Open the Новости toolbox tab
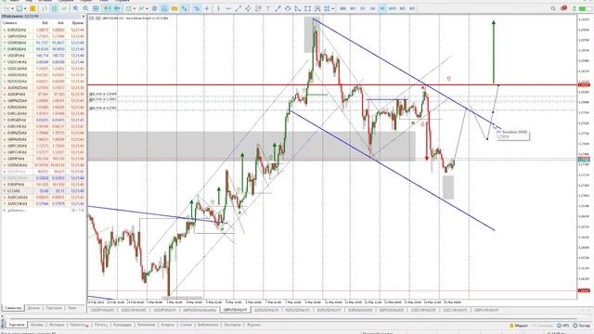Image resolution: width=594 pixels, height=334 pixels. (79, 325)
